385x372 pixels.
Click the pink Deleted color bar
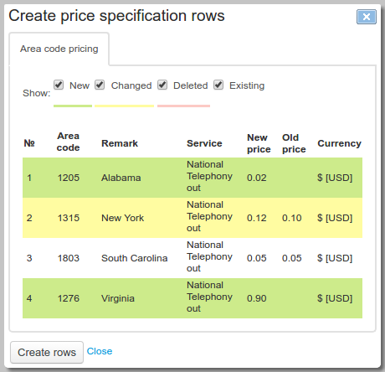[x=183, y=106]
